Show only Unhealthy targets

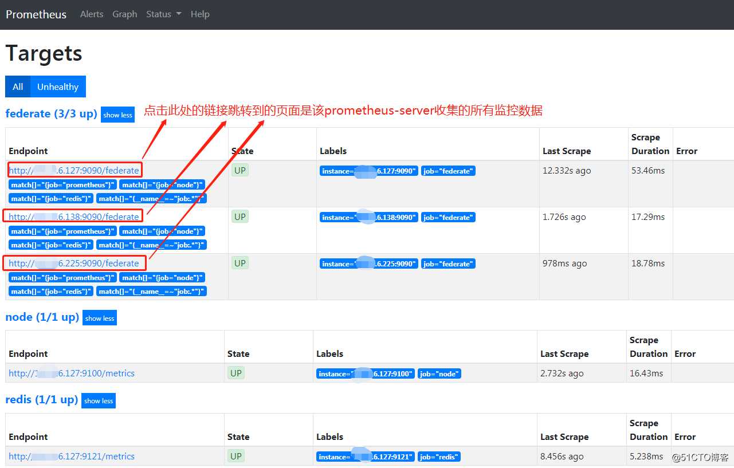58,86
